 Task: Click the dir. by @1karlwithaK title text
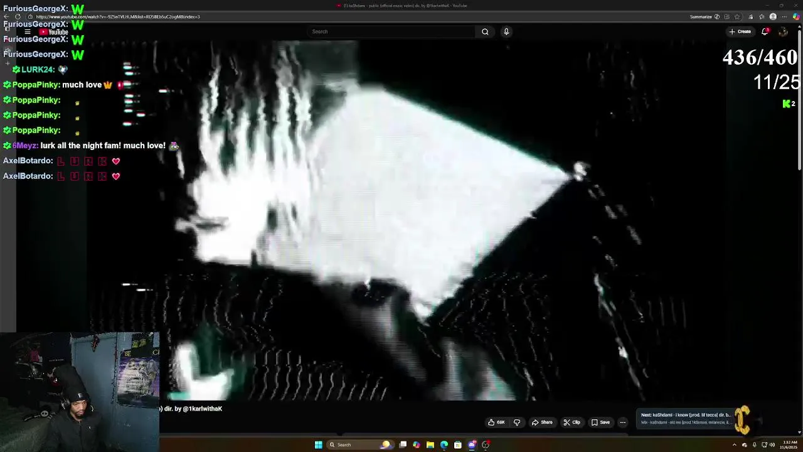[193, 409]
